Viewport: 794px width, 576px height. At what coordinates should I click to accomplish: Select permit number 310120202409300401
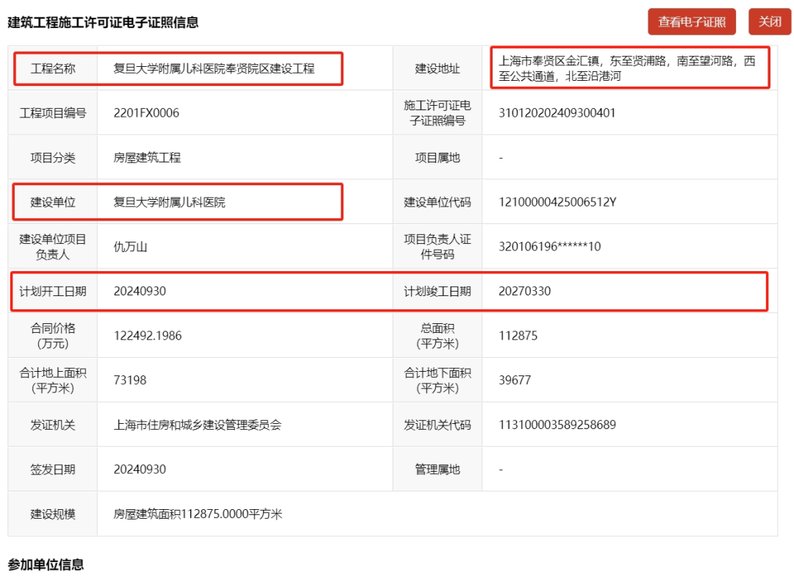pos(557,113)
